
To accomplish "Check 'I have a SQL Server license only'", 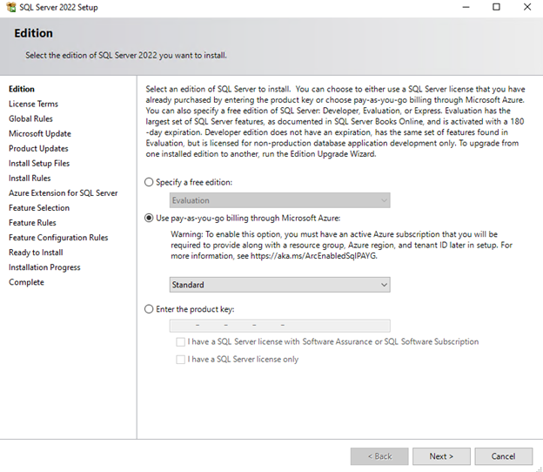I will 180,359.
